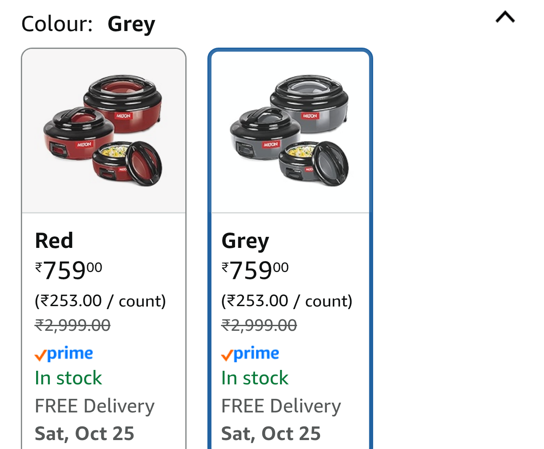
Task: Click the struck-through ₹2,999.00 under Red
Action: [72, 324]
